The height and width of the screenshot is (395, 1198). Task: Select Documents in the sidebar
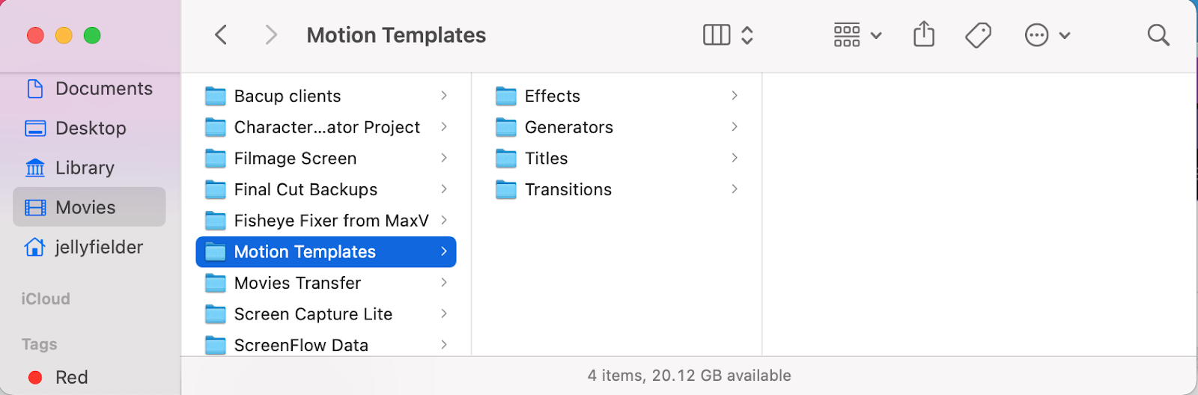click(103, 89)
